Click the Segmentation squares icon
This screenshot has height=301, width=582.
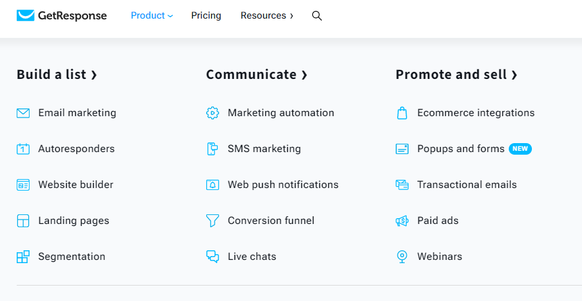pos(23,257)
